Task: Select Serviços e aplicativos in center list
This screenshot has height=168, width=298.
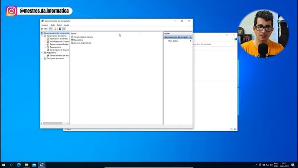Action: pyautogui.click(x=82, y=43)
